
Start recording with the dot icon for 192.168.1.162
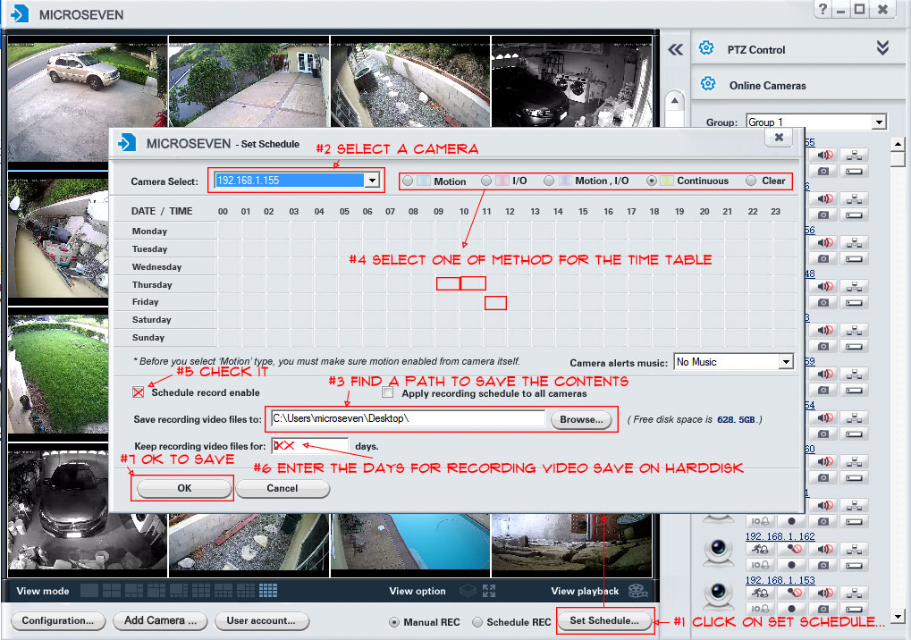[791, 565]
